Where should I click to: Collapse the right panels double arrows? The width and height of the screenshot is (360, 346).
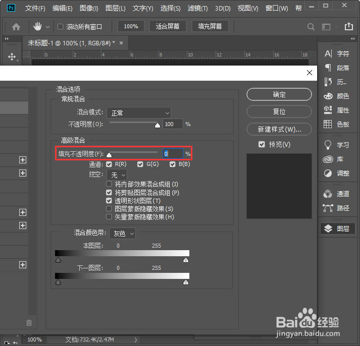coord(352,39)
